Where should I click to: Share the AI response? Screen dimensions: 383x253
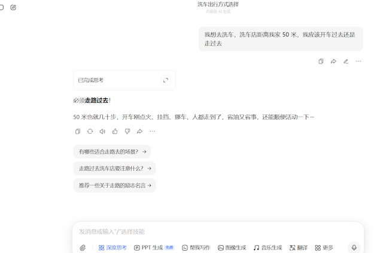pos(139,131)
